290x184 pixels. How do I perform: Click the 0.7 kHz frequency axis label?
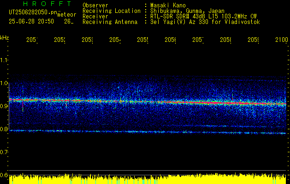pos(4,152)
